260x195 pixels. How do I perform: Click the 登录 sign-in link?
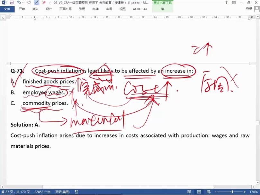pos(249,9)
